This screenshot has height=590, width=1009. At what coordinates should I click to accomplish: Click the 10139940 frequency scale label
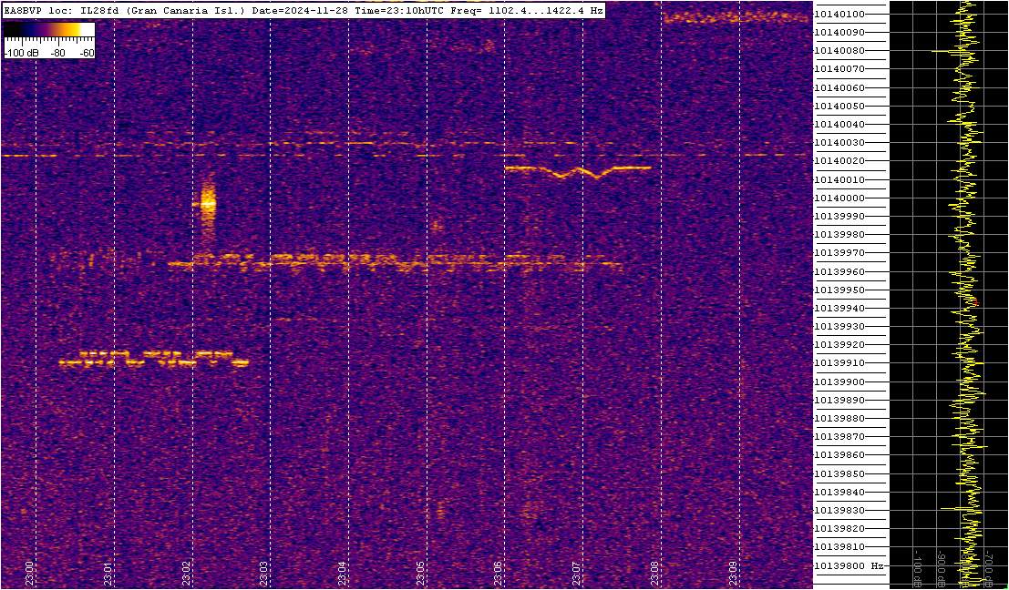839,309
